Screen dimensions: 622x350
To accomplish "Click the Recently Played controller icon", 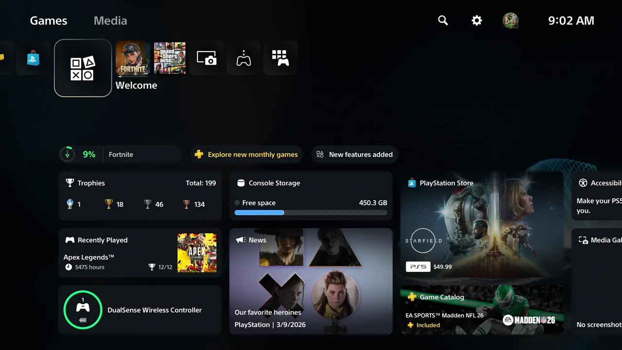I will click(x=70, y=240).
